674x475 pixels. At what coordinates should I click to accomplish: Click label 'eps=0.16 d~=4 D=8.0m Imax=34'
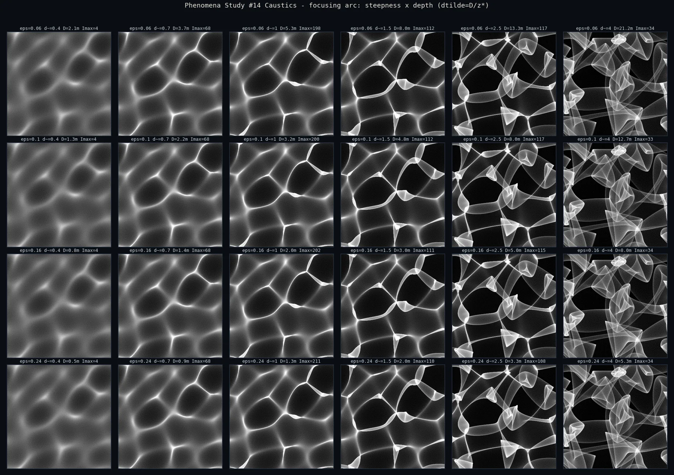coord(615,250)
